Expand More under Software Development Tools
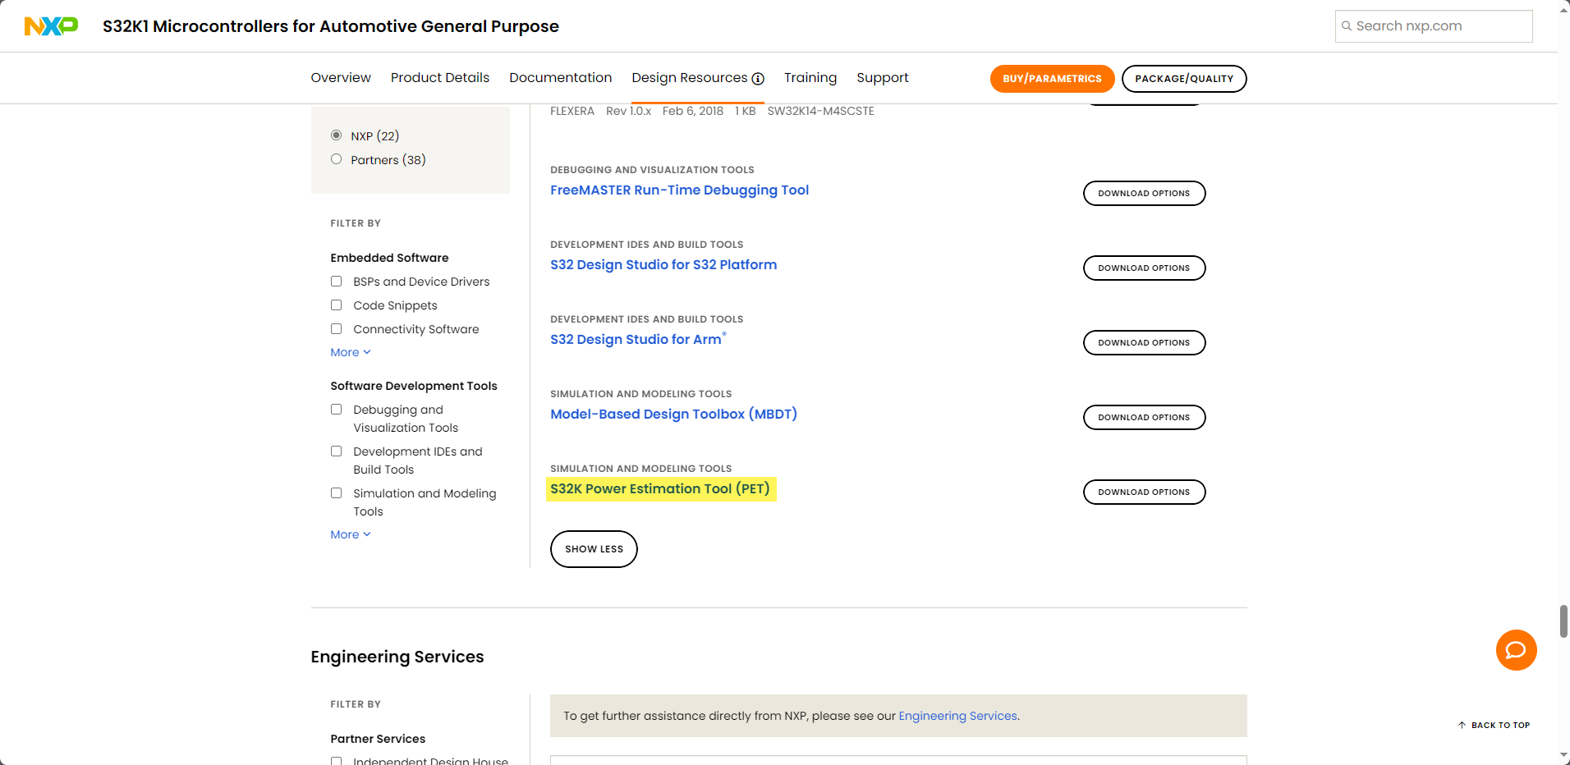1570x765 pixels. (x=351, y=534)
